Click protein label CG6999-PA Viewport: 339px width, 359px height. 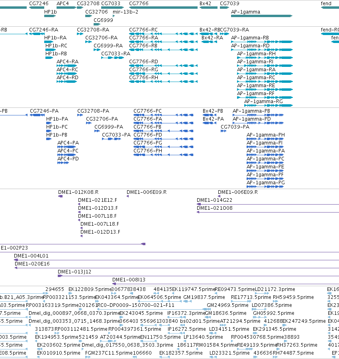(x=109, y=127)
